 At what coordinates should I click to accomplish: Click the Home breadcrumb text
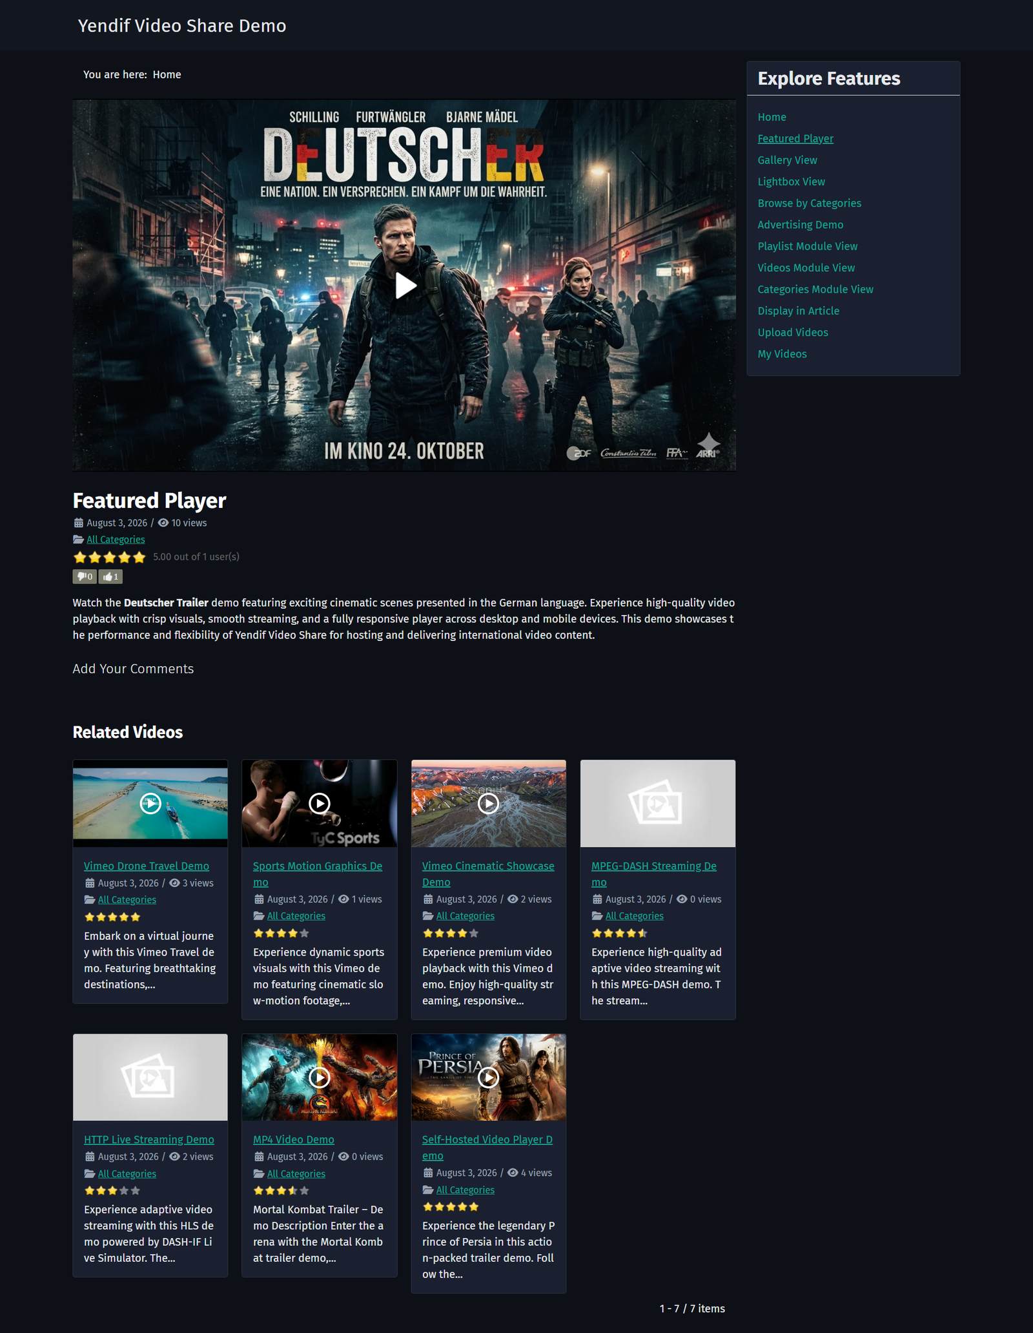click(x=167, y=75)
